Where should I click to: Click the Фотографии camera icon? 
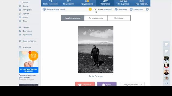click(20, 10)
